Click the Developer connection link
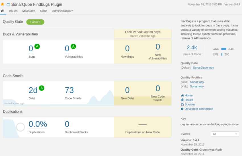Viewport: 242px width, 156px height. [x=199, y=109]
